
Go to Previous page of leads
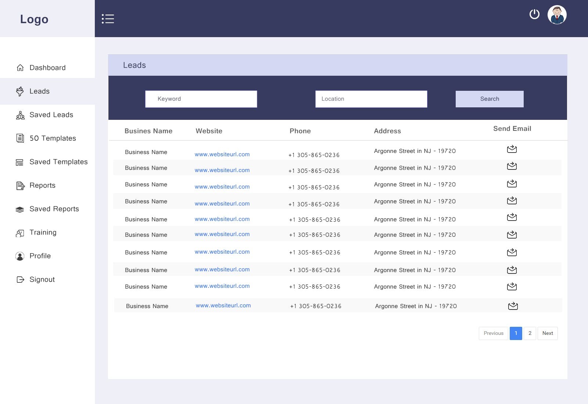tap(494, 333)
